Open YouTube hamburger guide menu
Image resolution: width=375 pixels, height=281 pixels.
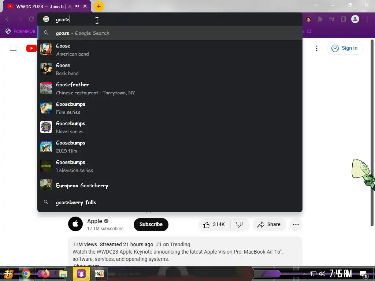[13, 48]
